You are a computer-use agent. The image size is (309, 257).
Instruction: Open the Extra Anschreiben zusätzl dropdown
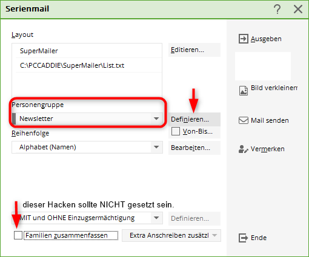(171, 235)
